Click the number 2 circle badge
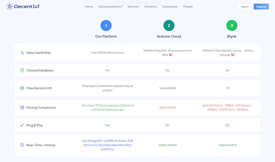 (169, 25)
